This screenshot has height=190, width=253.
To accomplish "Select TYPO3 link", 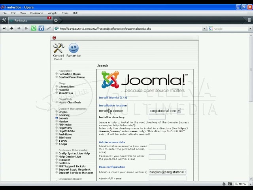I will coord(63,141).
